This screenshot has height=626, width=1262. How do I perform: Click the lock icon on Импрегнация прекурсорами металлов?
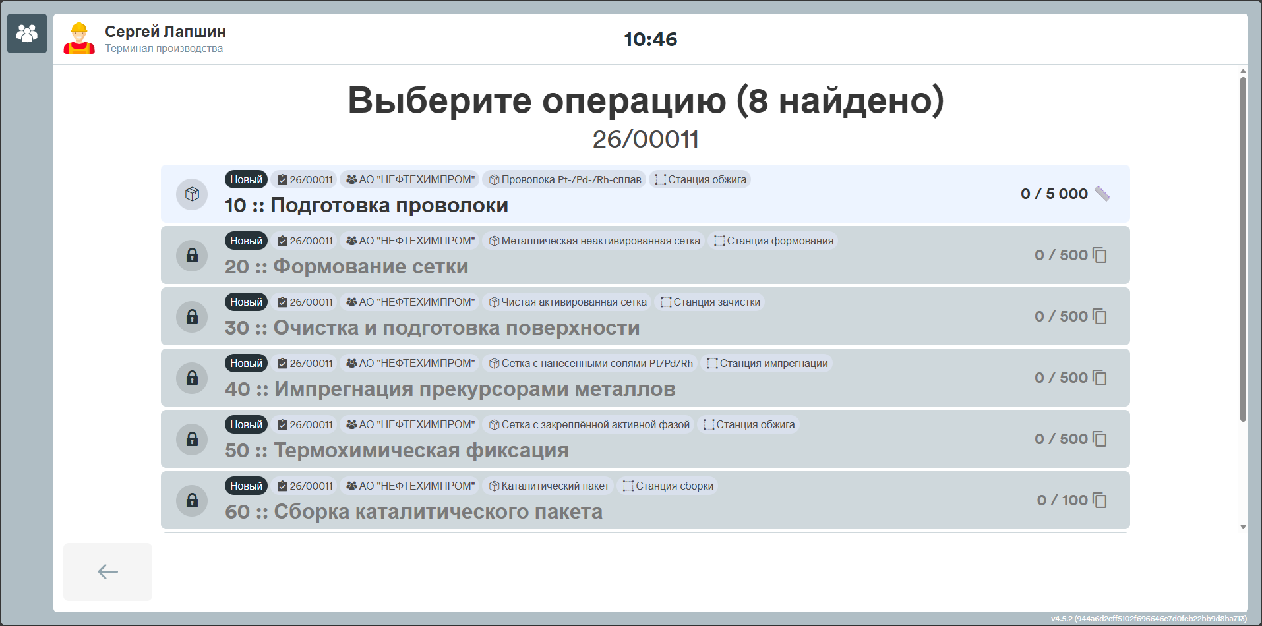click(x=192, y=378)
